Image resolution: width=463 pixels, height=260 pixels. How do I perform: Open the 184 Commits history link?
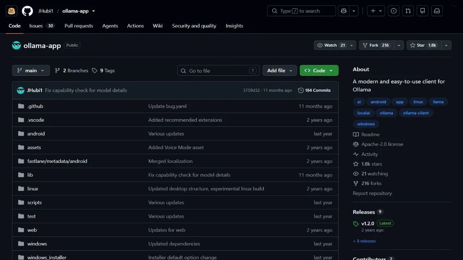coord(314,90)
